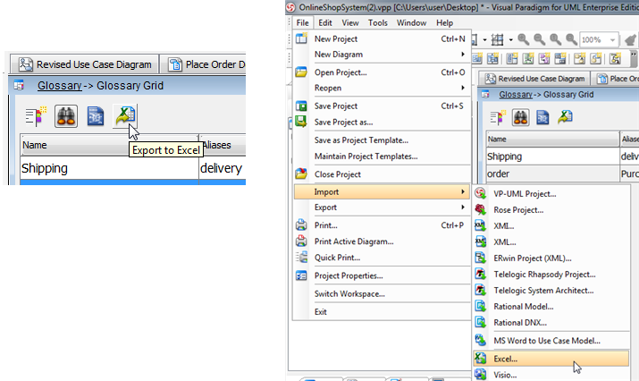Select delivery alias cell in left glossary grid
The width and height of the screenshot is (639, 381).
[x=223, y=168]
